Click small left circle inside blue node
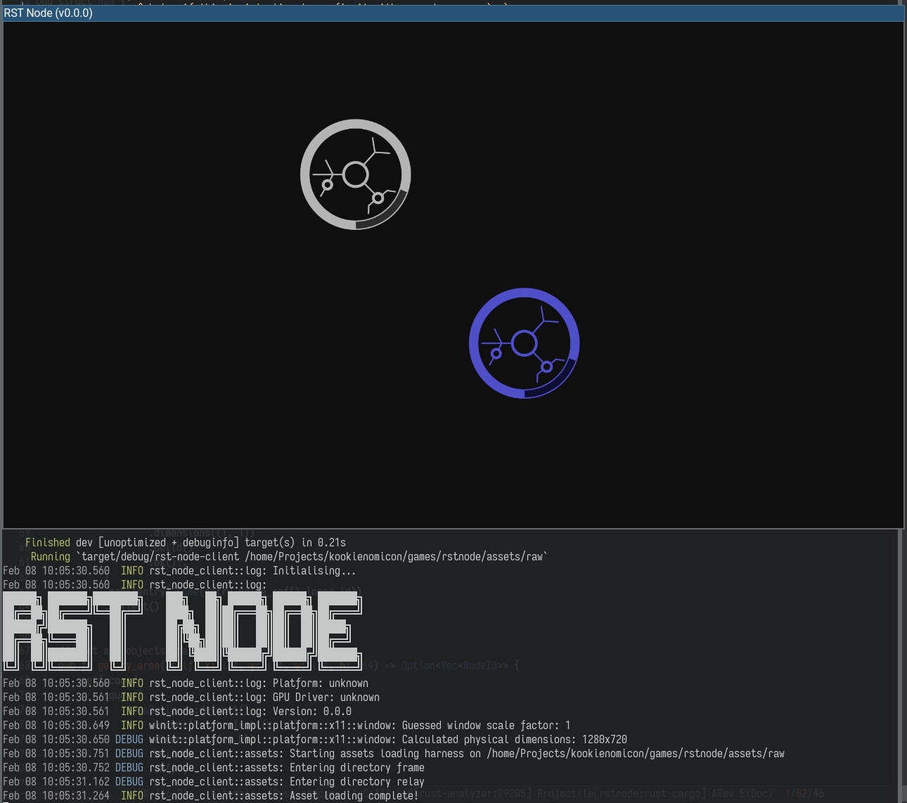907x803 pixels. (496, 354)
